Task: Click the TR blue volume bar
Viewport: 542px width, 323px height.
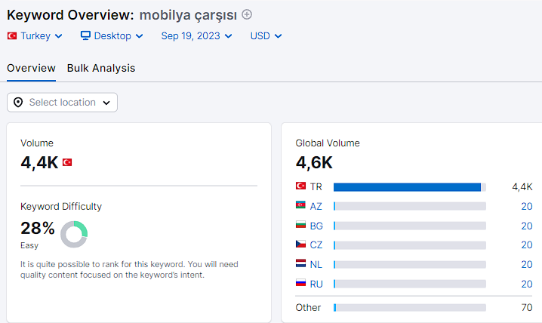Action: tap(407, 187)
